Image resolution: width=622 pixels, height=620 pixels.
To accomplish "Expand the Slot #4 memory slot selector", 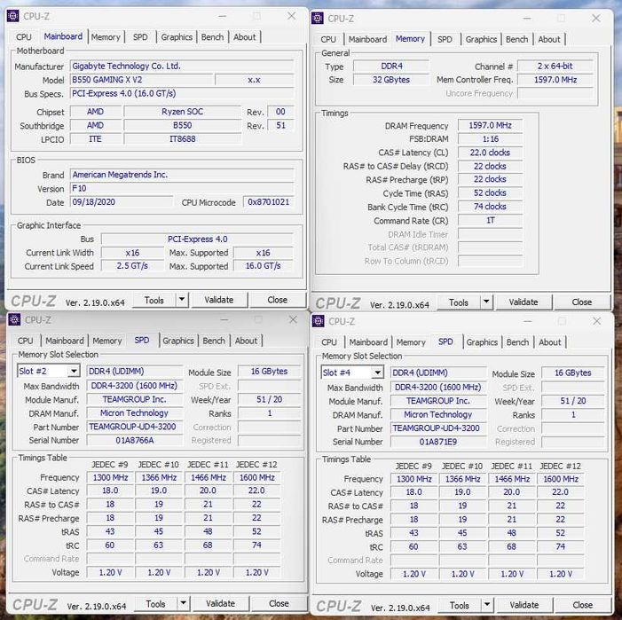I will pos(378,373).
